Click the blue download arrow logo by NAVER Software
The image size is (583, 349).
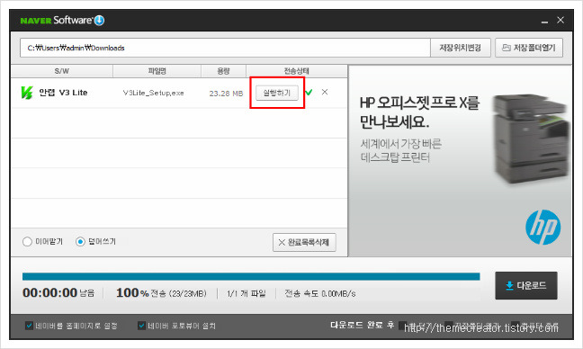(99, 20)
